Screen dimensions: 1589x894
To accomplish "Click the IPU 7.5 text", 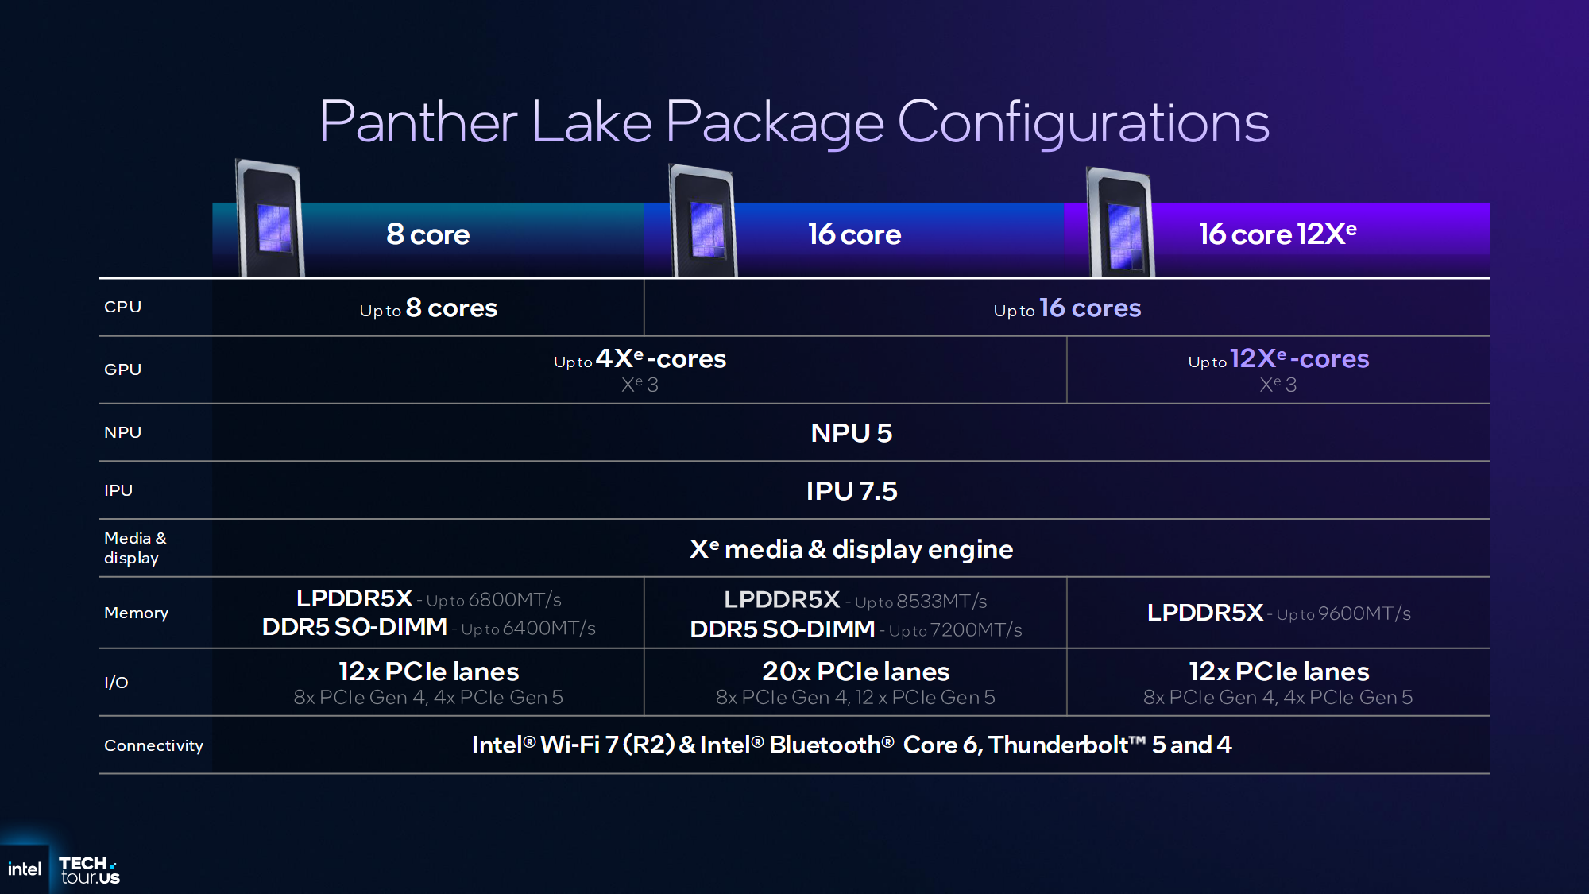I will pyautogui.click(x=851, y=491).
